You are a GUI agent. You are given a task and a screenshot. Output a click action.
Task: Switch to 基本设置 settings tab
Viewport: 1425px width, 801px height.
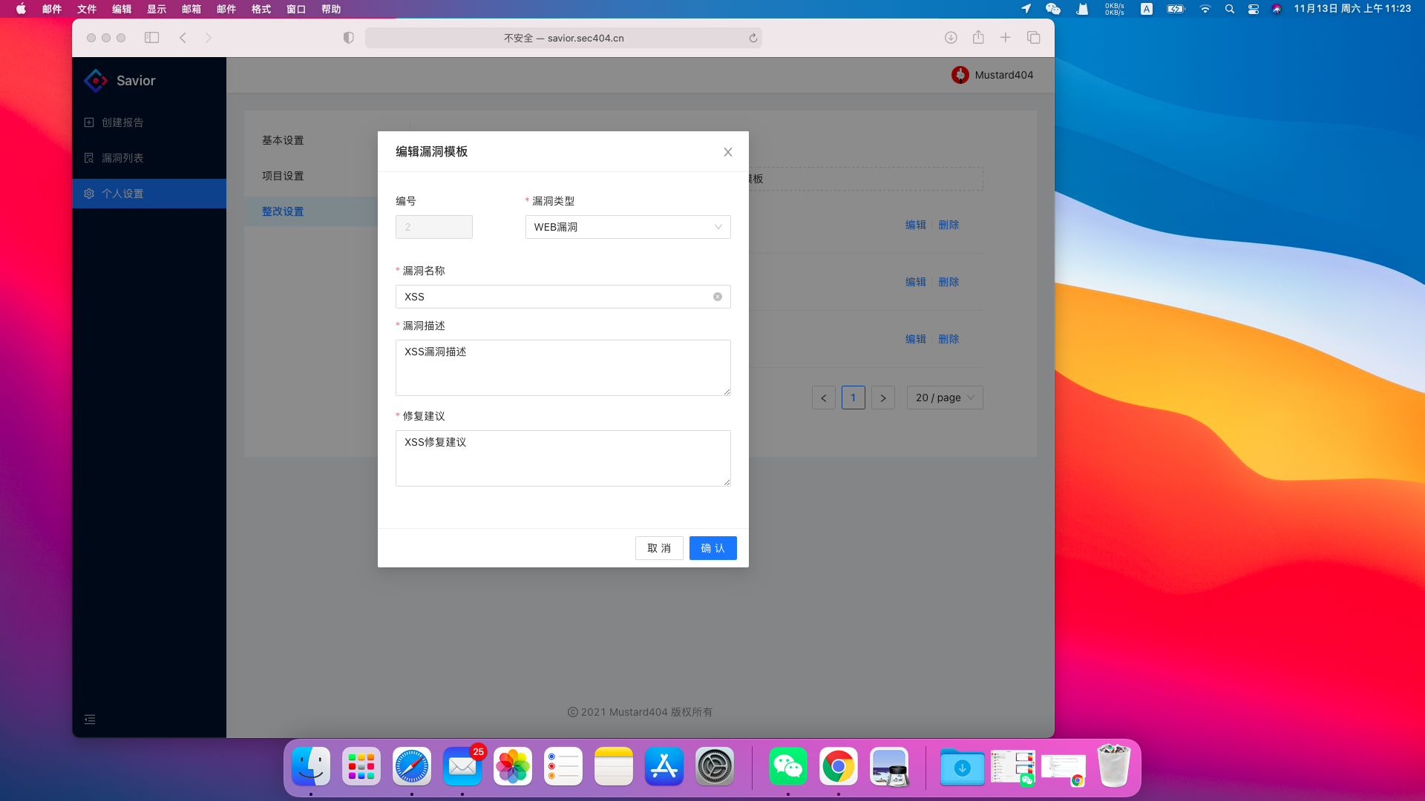click(283, 140)
